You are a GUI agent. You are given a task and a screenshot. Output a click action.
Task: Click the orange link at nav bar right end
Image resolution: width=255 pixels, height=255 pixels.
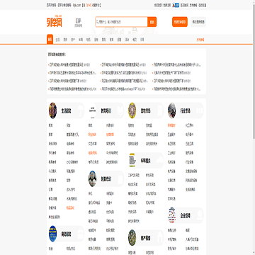click(200, 40)
